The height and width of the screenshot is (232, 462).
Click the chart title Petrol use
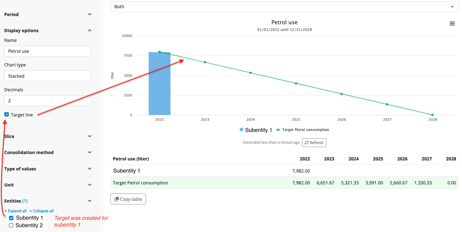(284, 22)
